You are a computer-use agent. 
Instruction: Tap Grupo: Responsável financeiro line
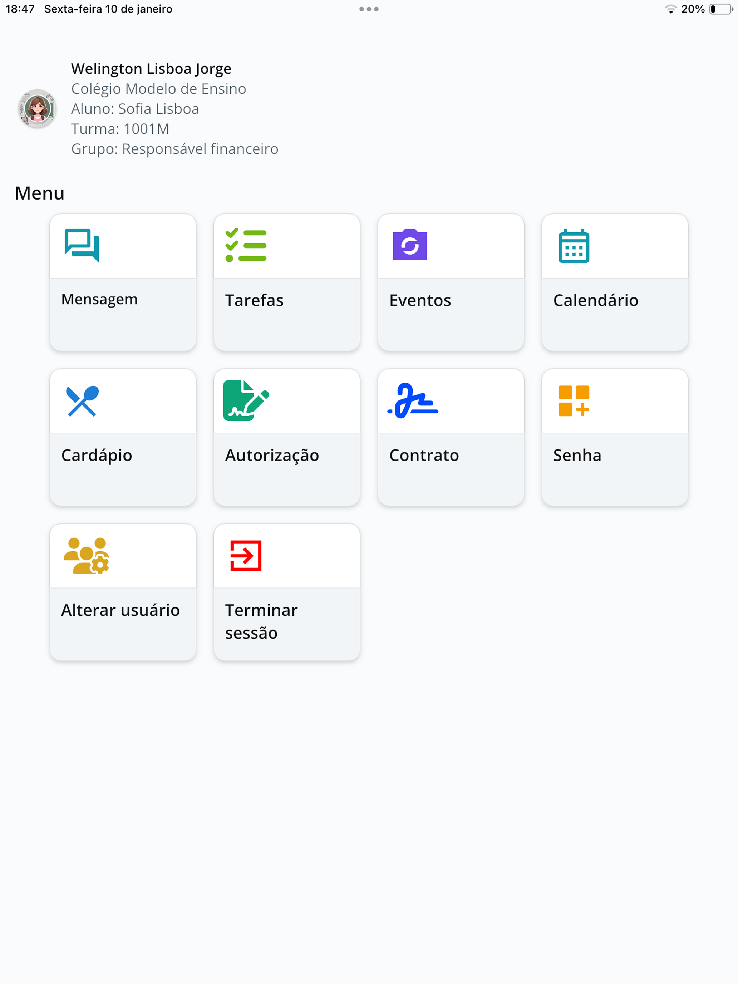point(175,149)
